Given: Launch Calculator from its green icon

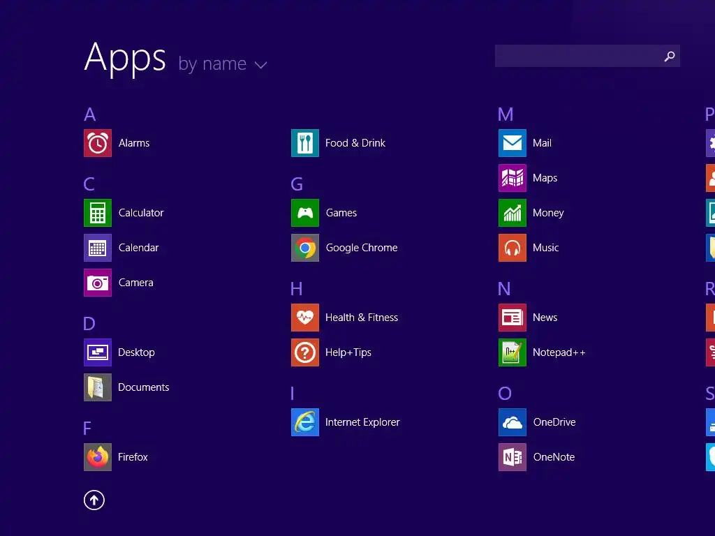Looking at the screenshot, I should click(98, 213).
